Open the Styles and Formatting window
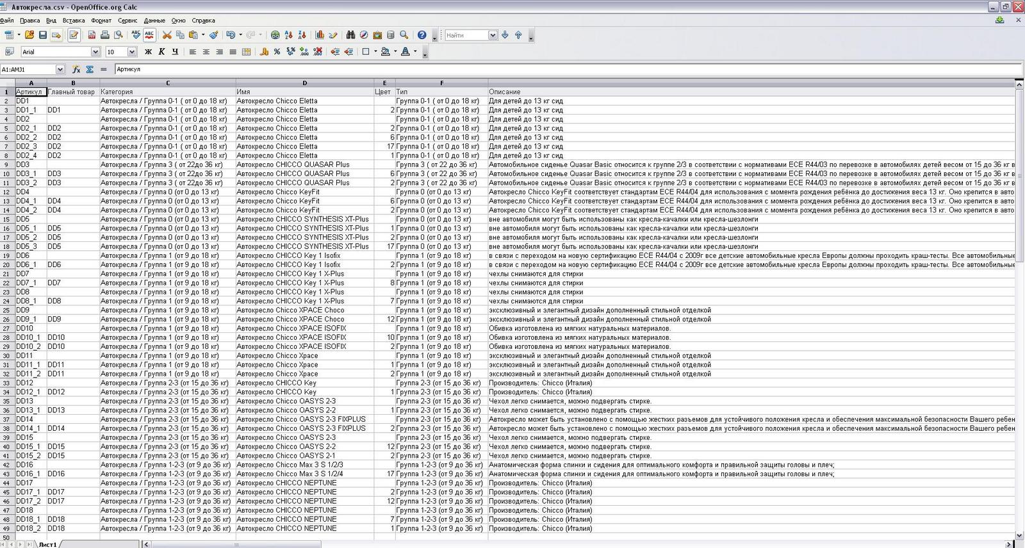The width and height of the screenshot is (1025, 548). [x=9, y=52]
